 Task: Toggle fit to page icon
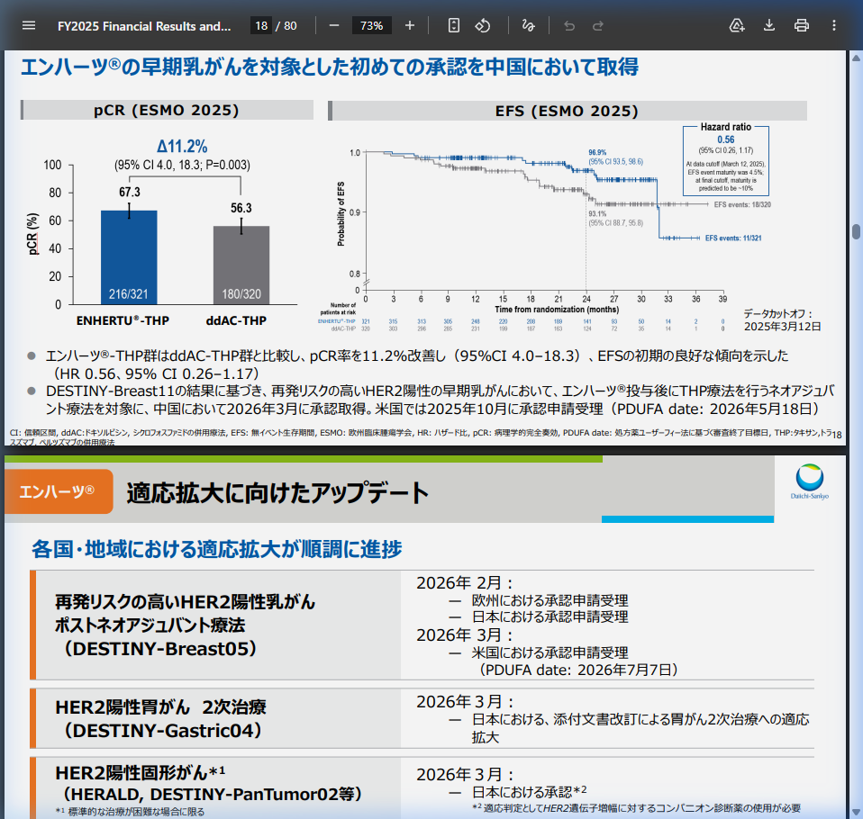click(453, 25)
